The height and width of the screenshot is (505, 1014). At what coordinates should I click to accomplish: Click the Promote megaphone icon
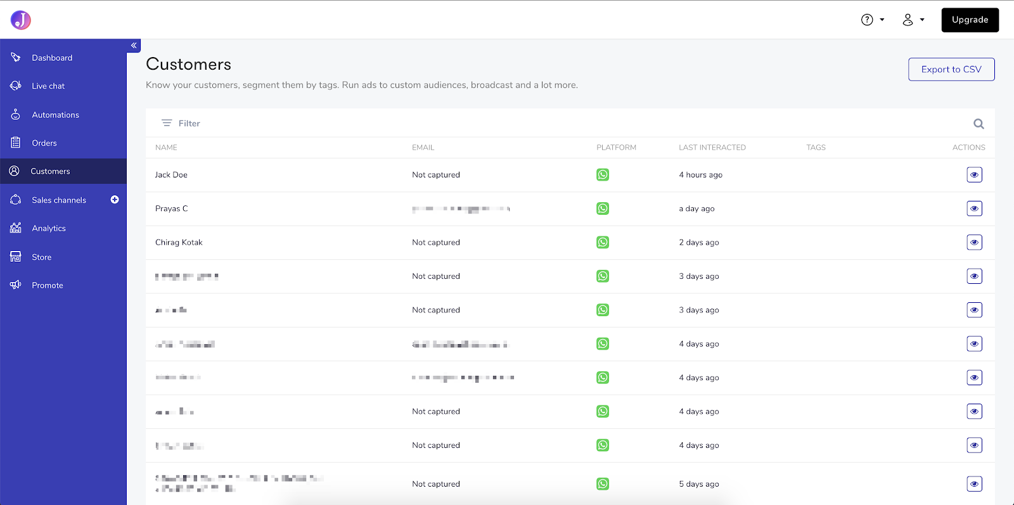point(16,285)
